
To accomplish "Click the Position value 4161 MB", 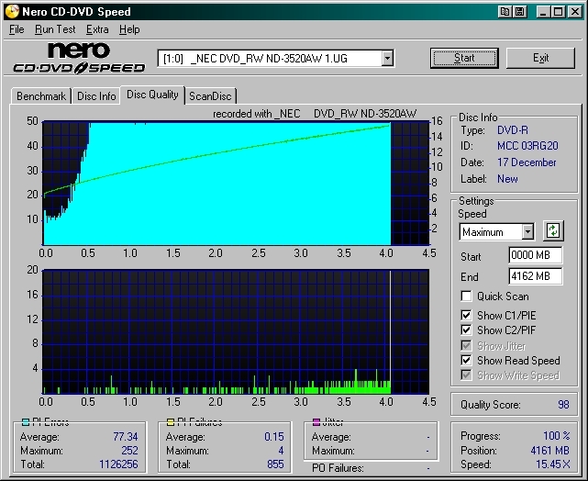I will 549,450.
